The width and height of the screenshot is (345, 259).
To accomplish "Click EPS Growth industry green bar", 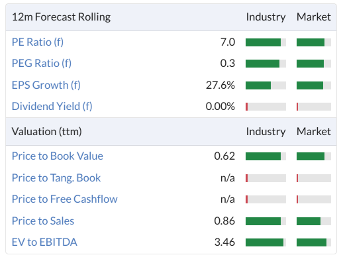I will (258, 85).
